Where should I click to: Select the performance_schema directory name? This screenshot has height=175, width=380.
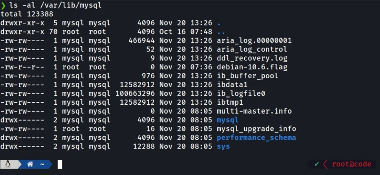pyautogui.click(x=256, y=138)
